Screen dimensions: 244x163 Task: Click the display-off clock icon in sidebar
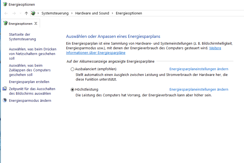pos(5,89)
